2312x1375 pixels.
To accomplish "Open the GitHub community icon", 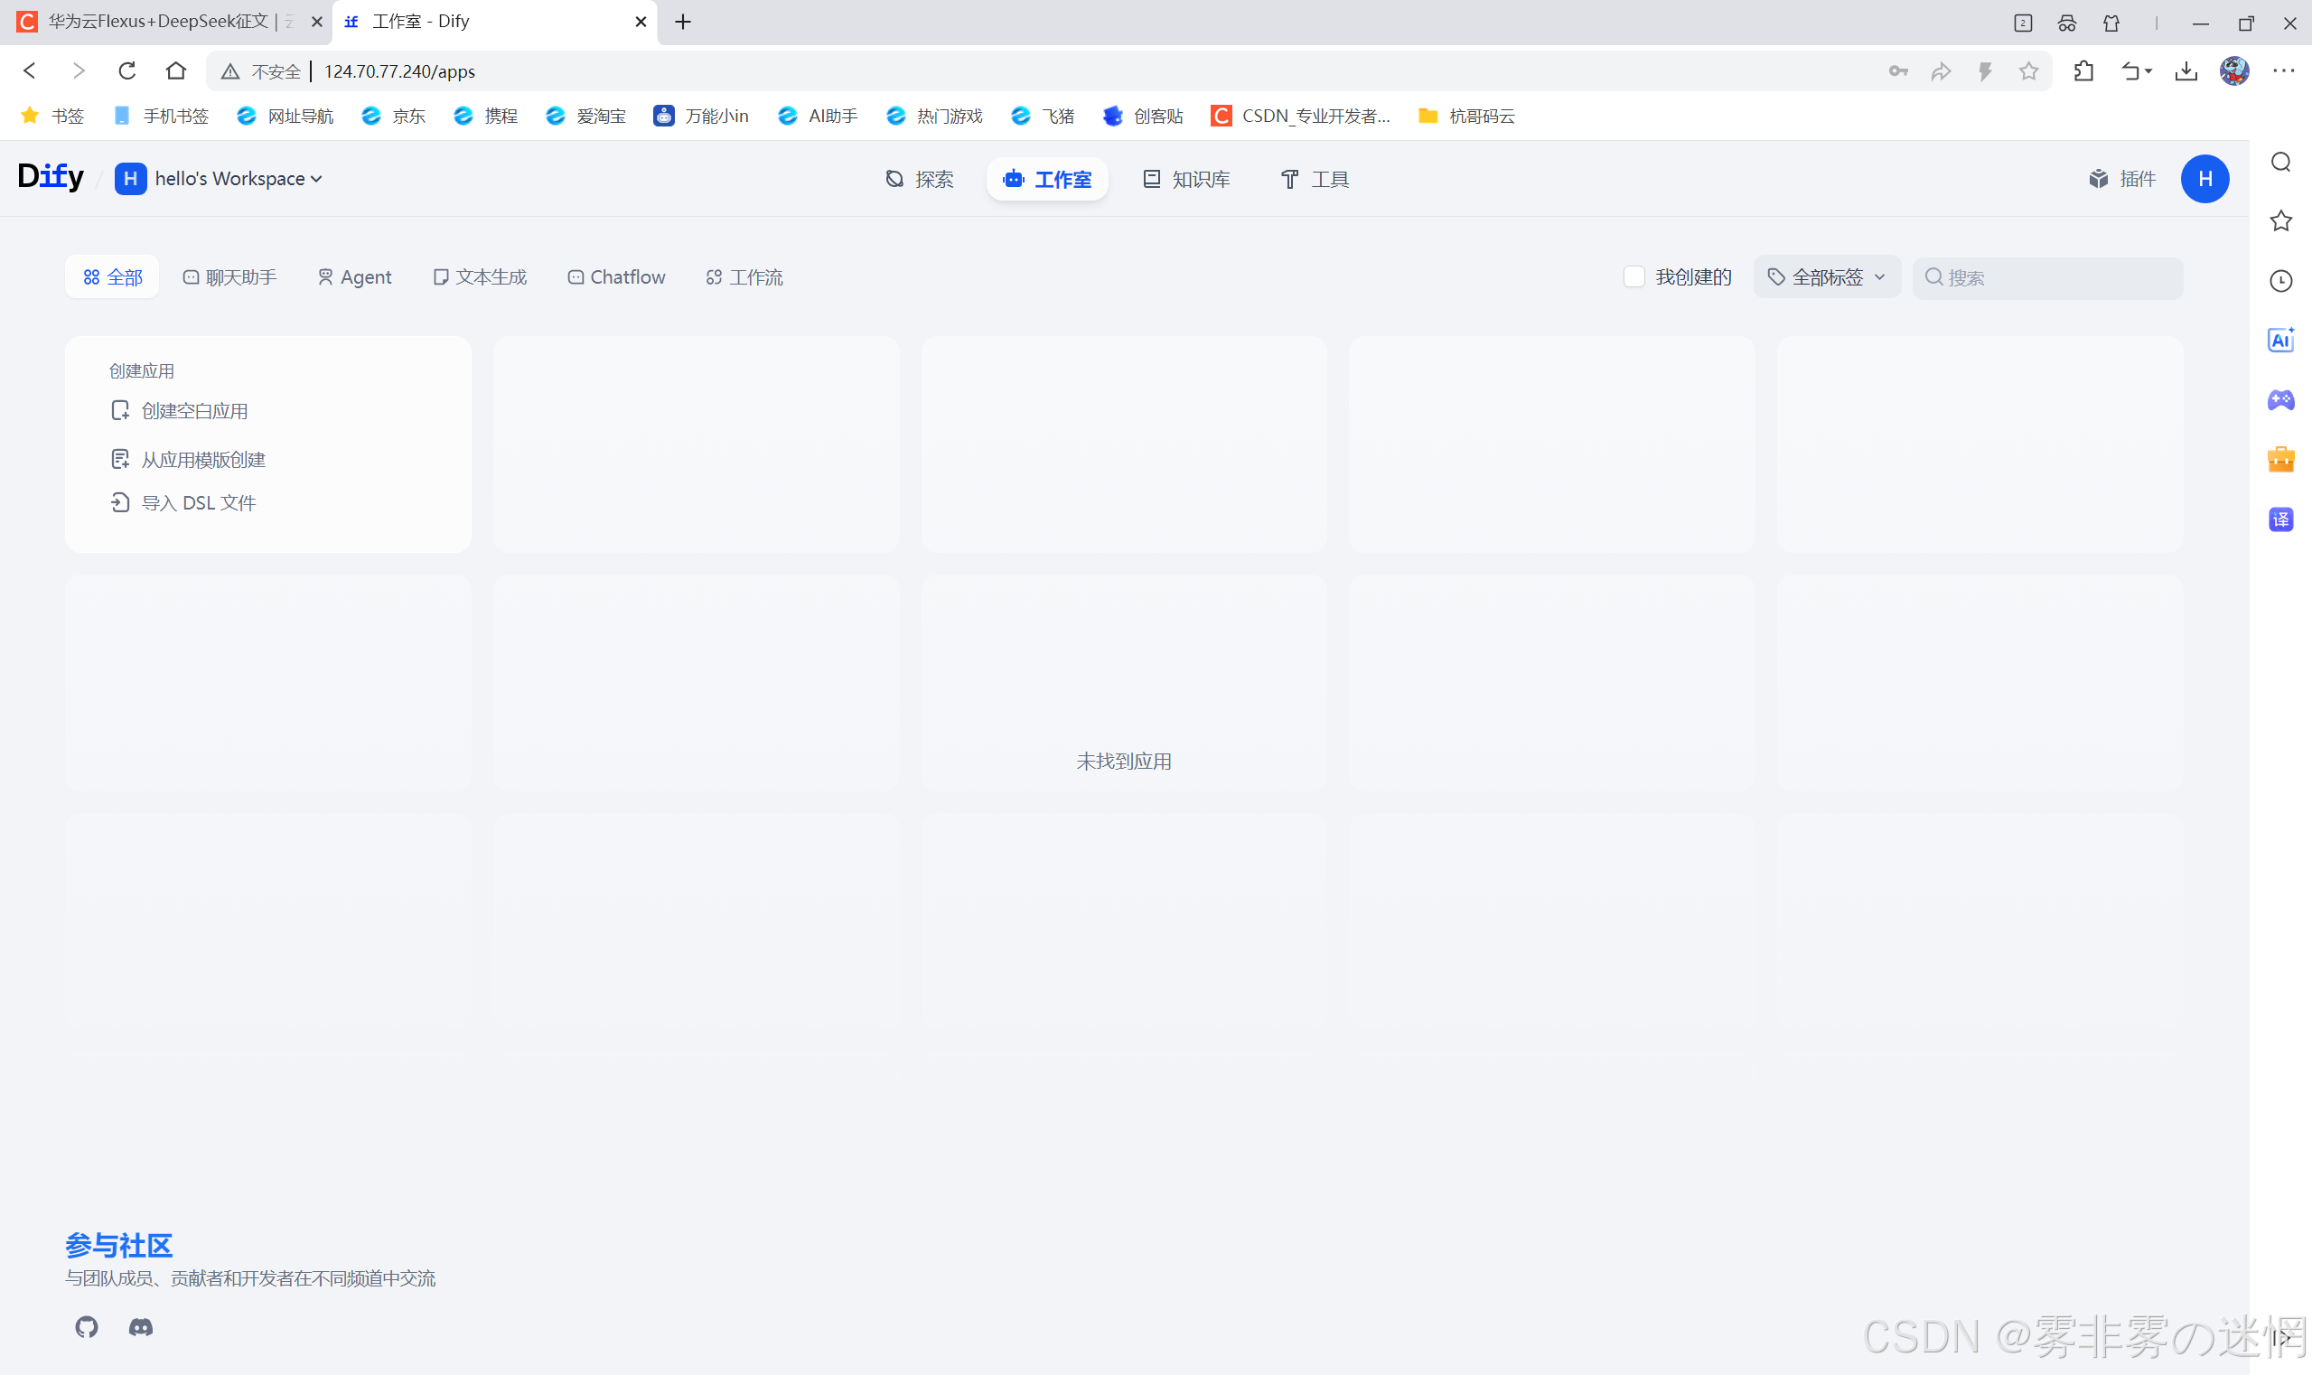I will (x=86, y=1327).
